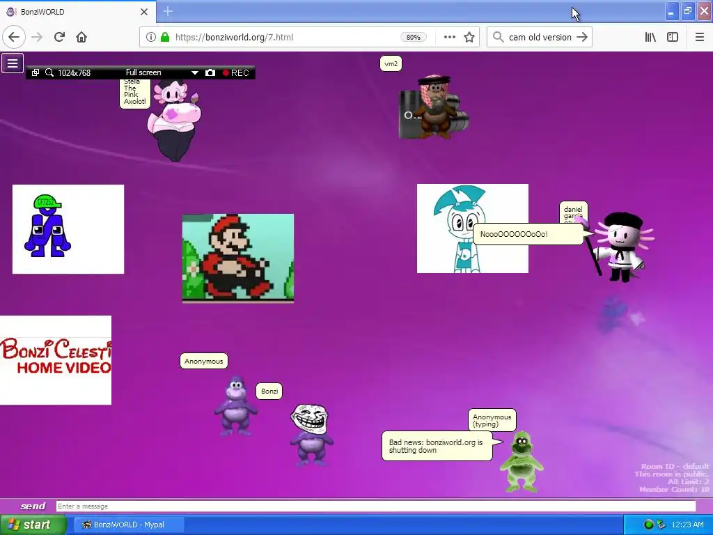The height and width of the screenshot is (535, 713).
Task: Take a screenshot with the camera icon
Action: [x=210, y=72]
